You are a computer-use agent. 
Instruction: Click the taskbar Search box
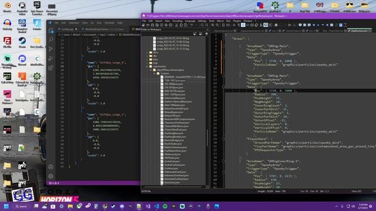(x=22, y=206)
